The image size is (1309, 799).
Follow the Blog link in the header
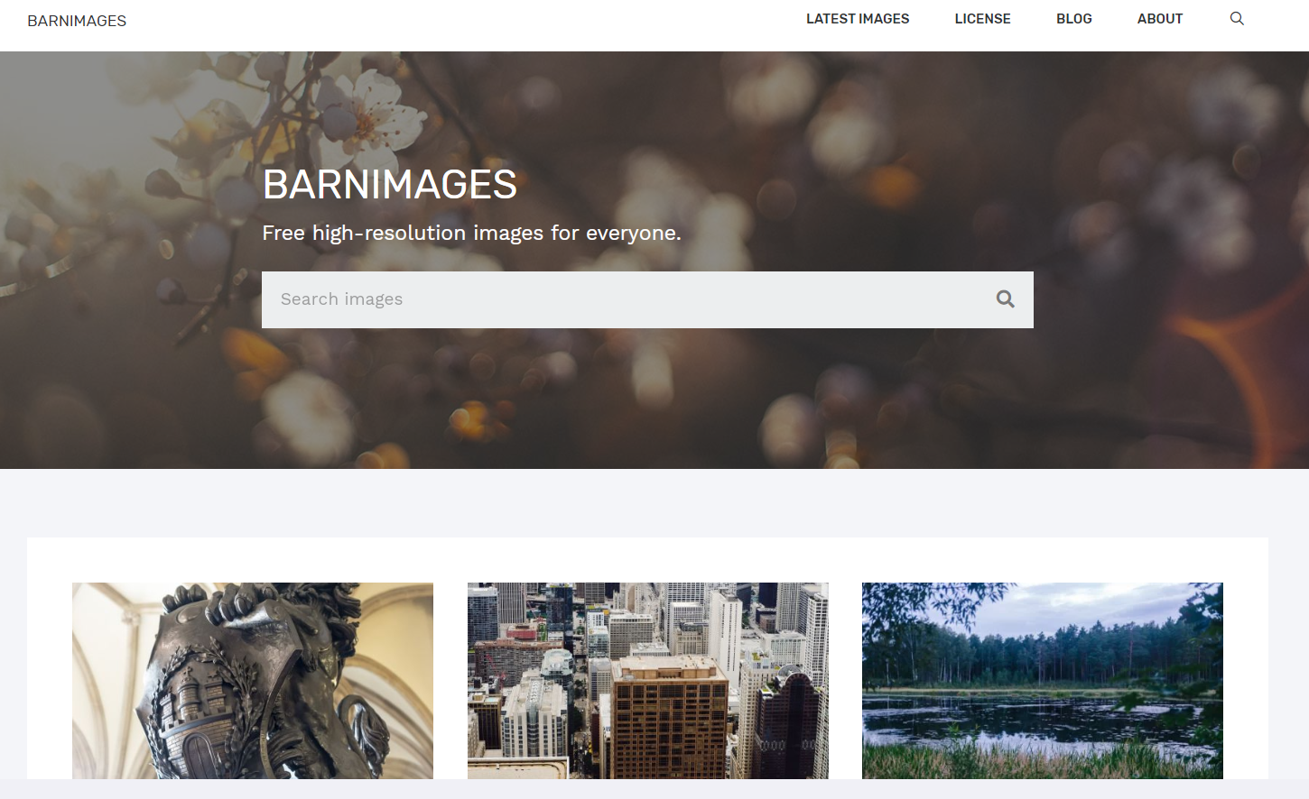pyautogui.click(x=1073, y=18)
